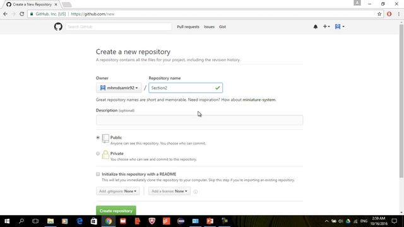Click the license info icon

pos(195,192)
